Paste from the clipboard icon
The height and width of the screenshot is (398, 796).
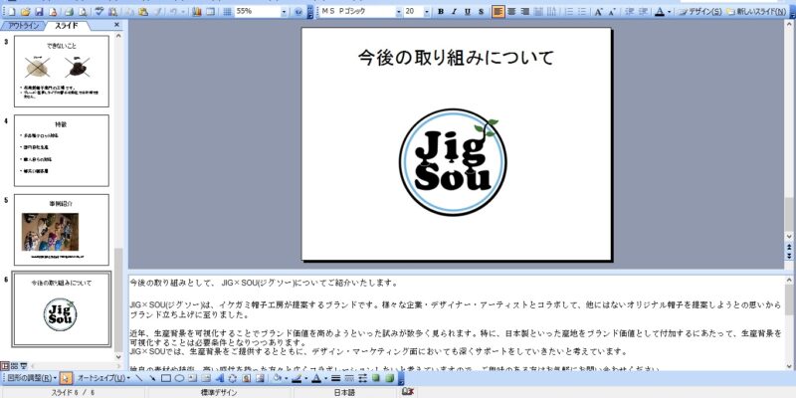pos(143,12)
